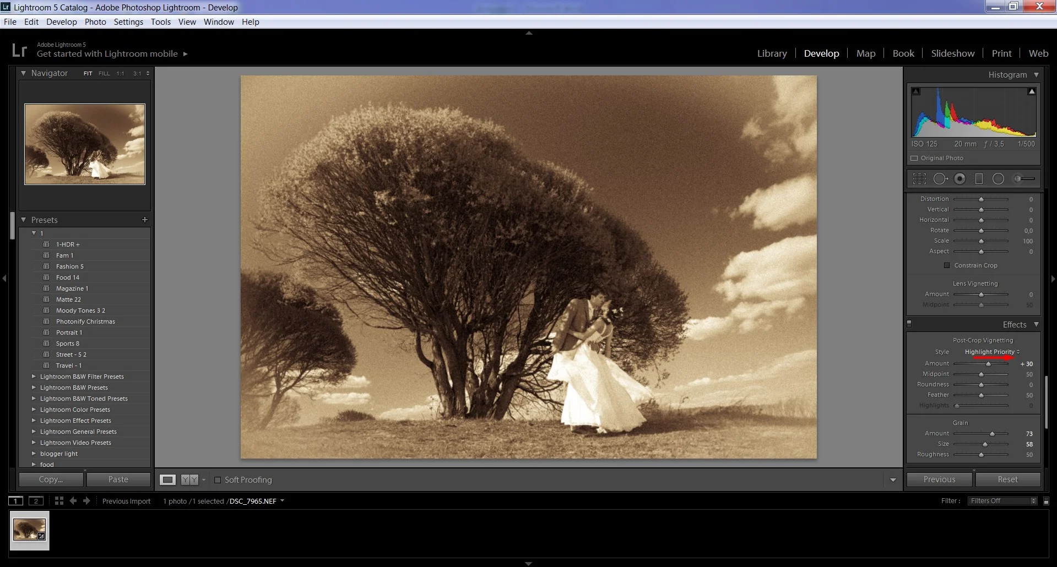
Task: Select the Crop Overlay tool
Action: pos(919,178)
